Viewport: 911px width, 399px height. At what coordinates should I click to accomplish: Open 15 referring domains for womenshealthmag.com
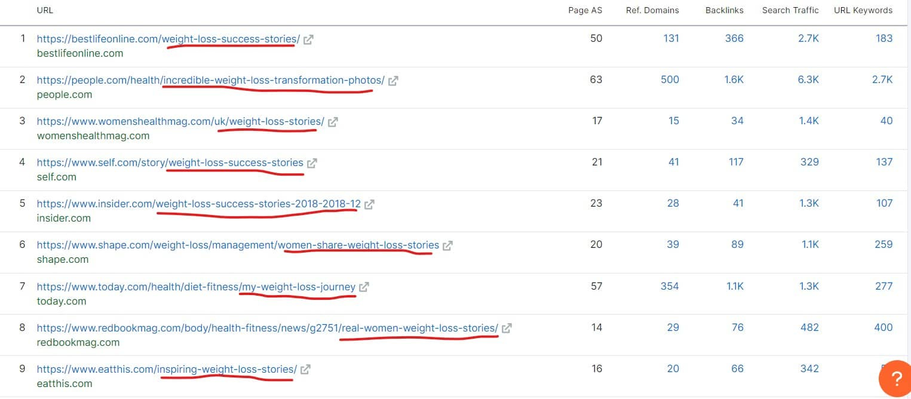click(x=674, y=121)
